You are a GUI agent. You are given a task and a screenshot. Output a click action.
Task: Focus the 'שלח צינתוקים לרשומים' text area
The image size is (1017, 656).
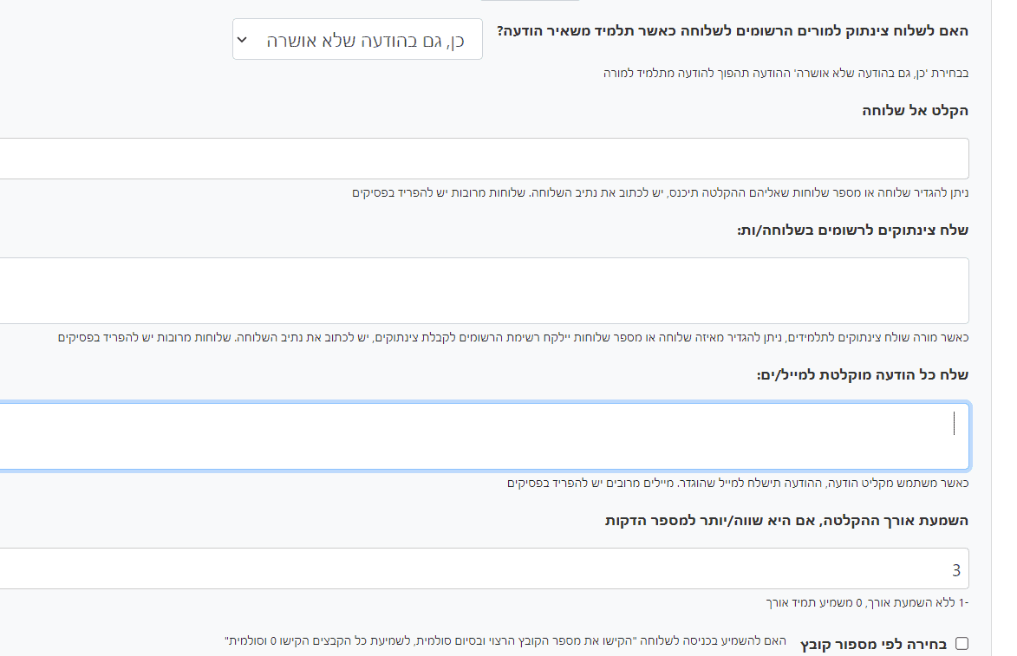(x=484, y=290)
